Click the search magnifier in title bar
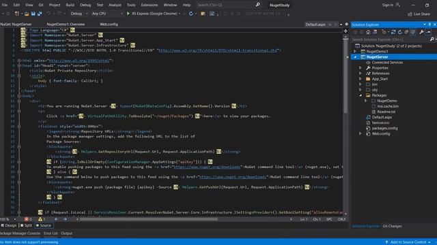The height and width of the screenshot is (245, 437). point(258,5)
